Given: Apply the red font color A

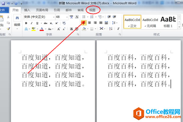Looking at the screenshot, I should (x=42, y=29).
